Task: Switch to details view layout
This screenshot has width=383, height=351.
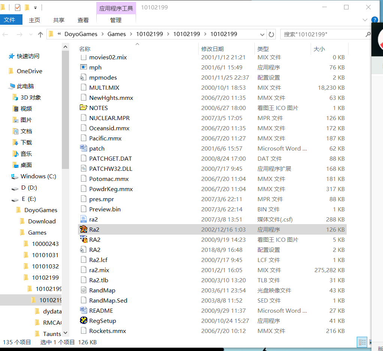Action: point(362,342)
